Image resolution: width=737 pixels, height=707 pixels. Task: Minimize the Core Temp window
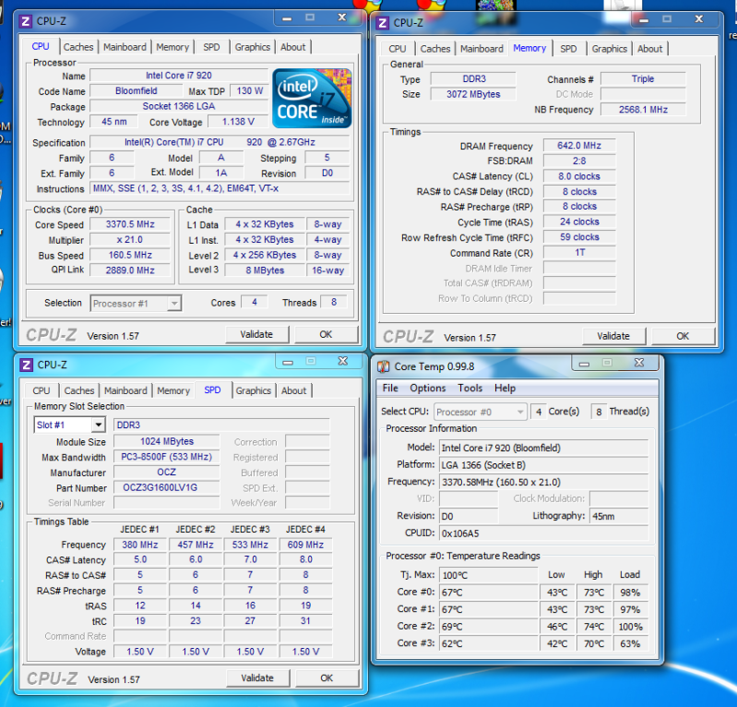coord(584,363)
